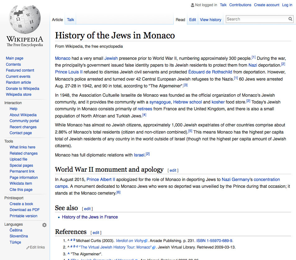Select the Read tab

point(180,20)
